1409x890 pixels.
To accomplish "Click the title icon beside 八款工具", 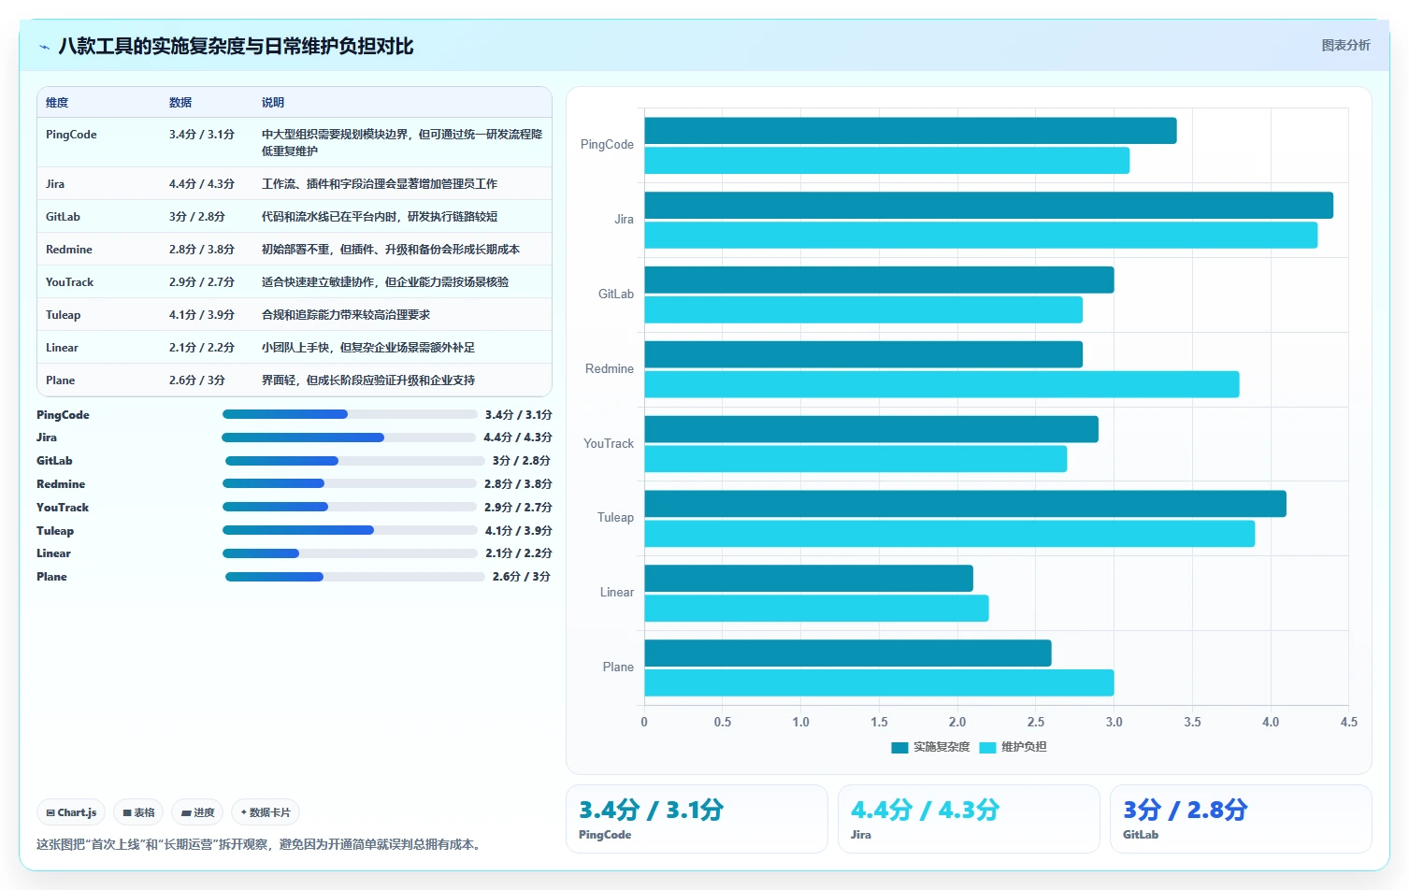I will [x=44, y=47].
